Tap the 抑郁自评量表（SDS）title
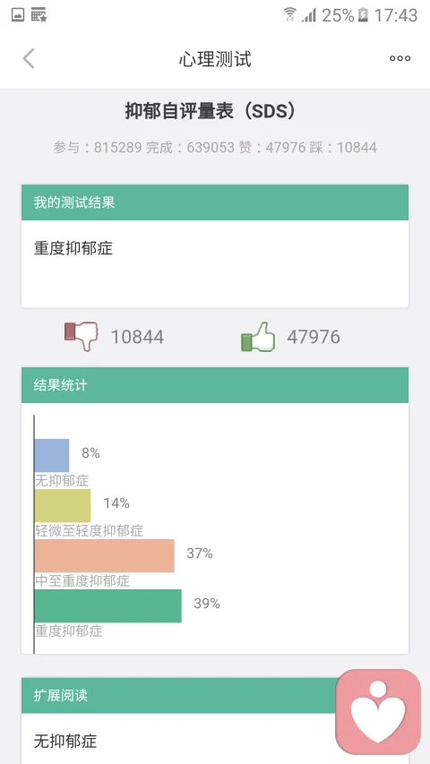430x764 pixels. click(211, 111)
